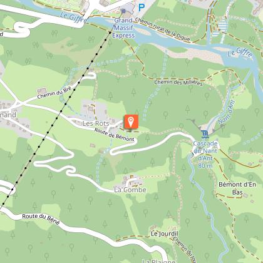
Task: Click the blue striped pool area top right
Action: pos(222,26)
